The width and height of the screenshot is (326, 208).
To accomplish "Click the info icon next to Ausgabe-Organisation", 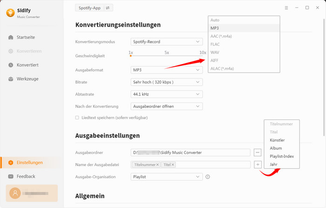I will pyautogui.click(x=208, y=177).
